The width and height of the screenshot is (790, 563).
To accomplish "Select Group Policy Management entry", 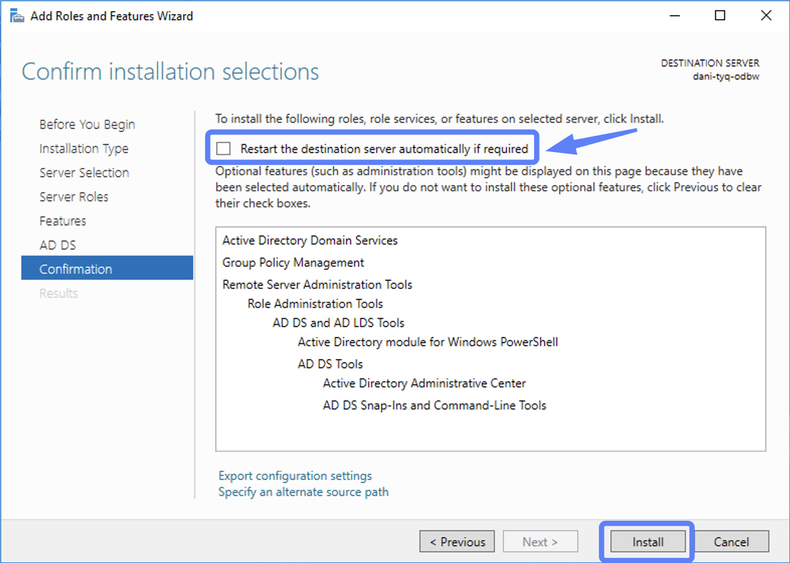I will pyautogui.click(x=293, y=263).
